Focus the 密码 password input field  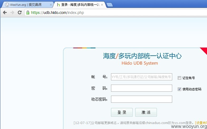pos(142,88)
